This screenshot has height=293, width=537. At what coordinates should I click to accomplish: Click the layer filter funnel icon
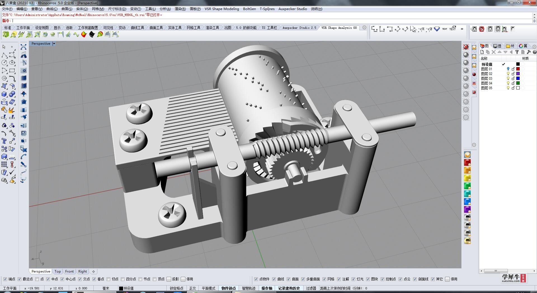point(517,52)
